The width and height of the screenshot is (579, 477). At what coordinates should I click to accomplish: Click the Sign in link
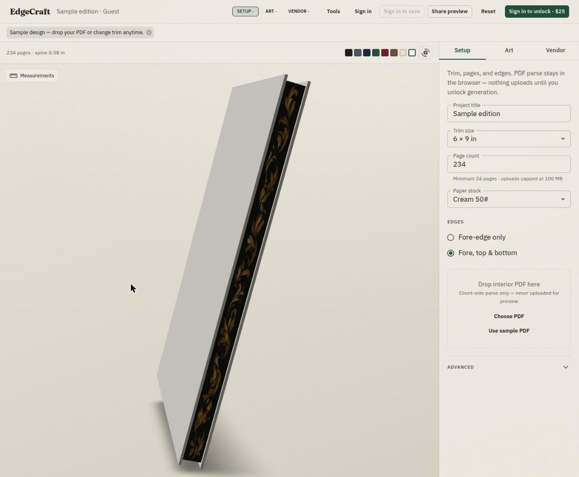tap(363, 11)
